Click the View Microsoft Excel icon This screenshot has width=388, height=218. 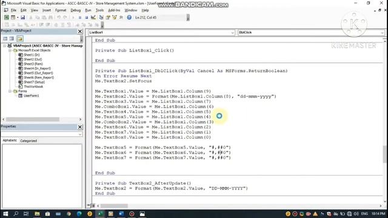point(7,18)
